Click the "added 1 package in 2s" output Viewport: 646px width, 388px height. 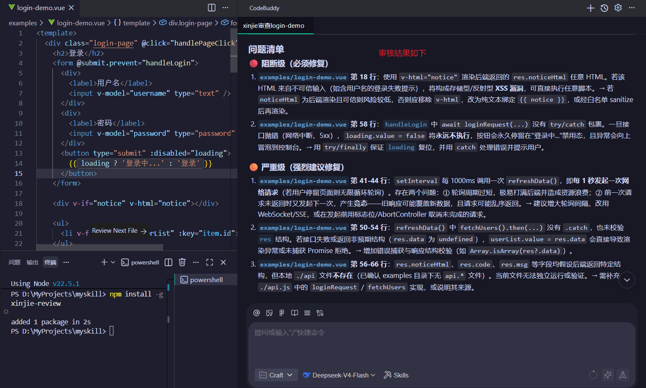51,322
